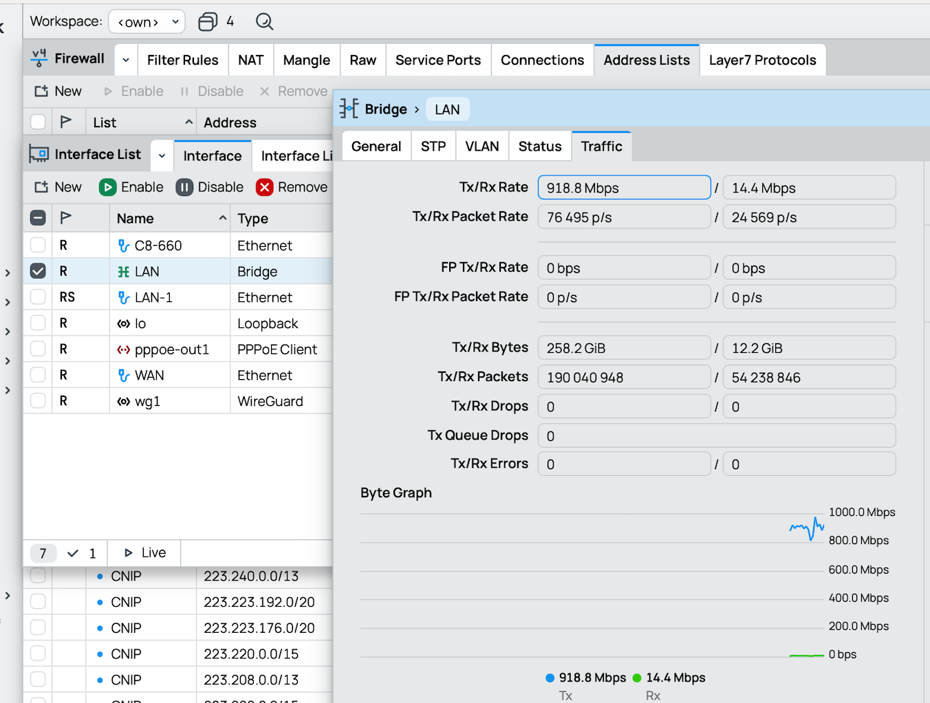Image resolution: width=930 pixels, height=703 pixels.
Task: Check the lo row checkbox
Action: (38, 323)
